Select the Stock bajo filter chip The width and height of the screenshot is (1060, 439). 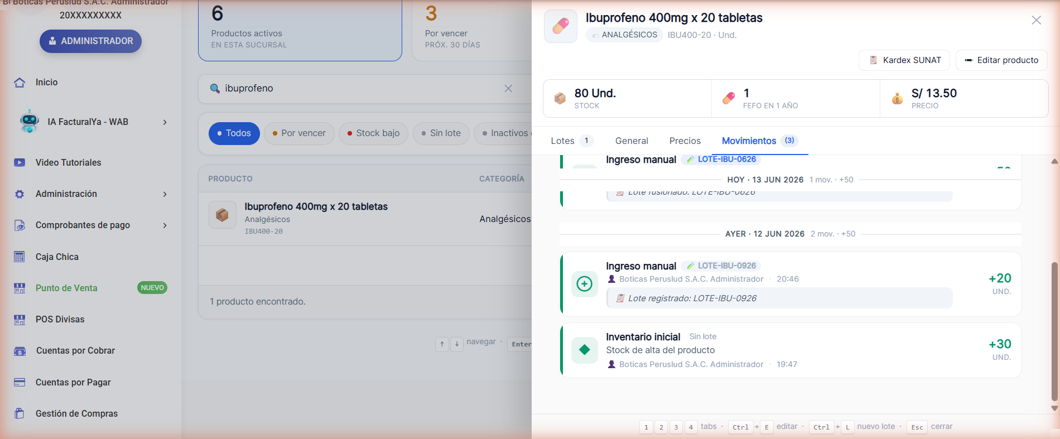(x=373, y=133)
